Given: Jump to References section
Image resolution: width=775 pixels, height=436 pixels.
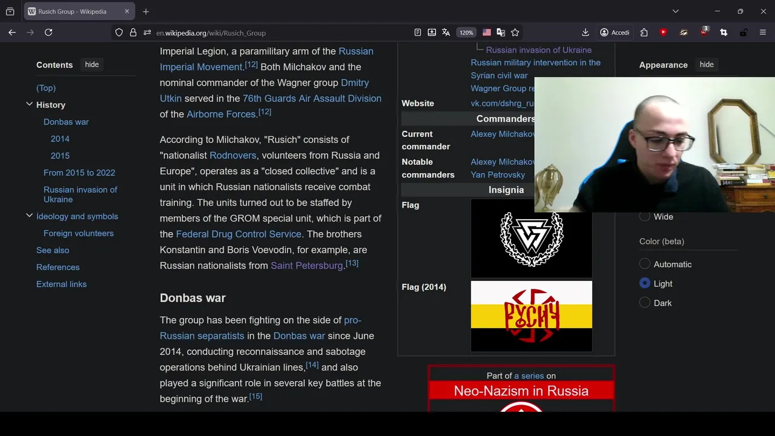Looking at the screenshot, I should click(58, 267).
